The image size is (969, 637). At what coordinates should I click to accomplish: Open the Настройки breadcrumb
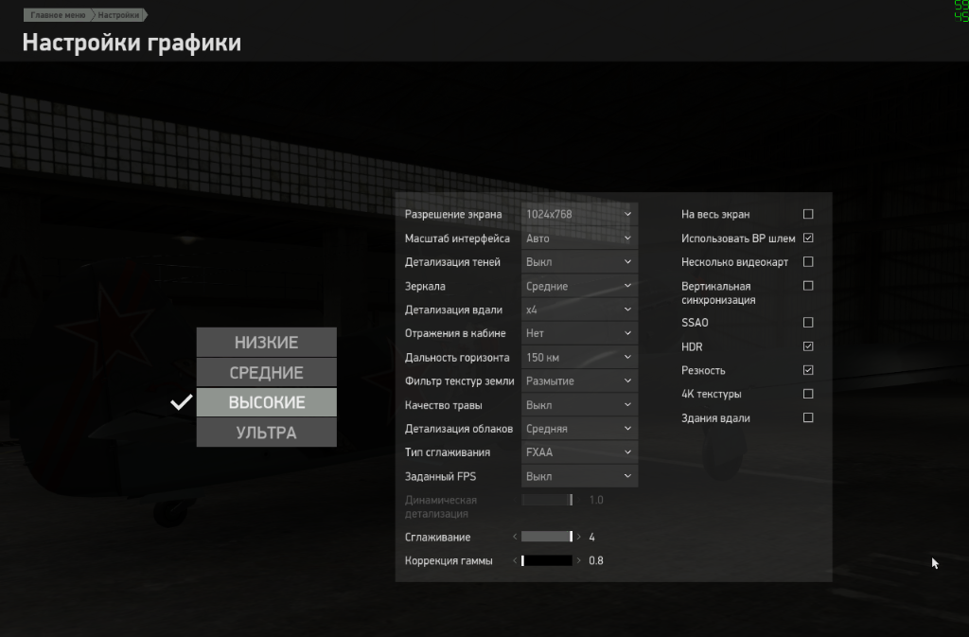click(x=118, y=15)
